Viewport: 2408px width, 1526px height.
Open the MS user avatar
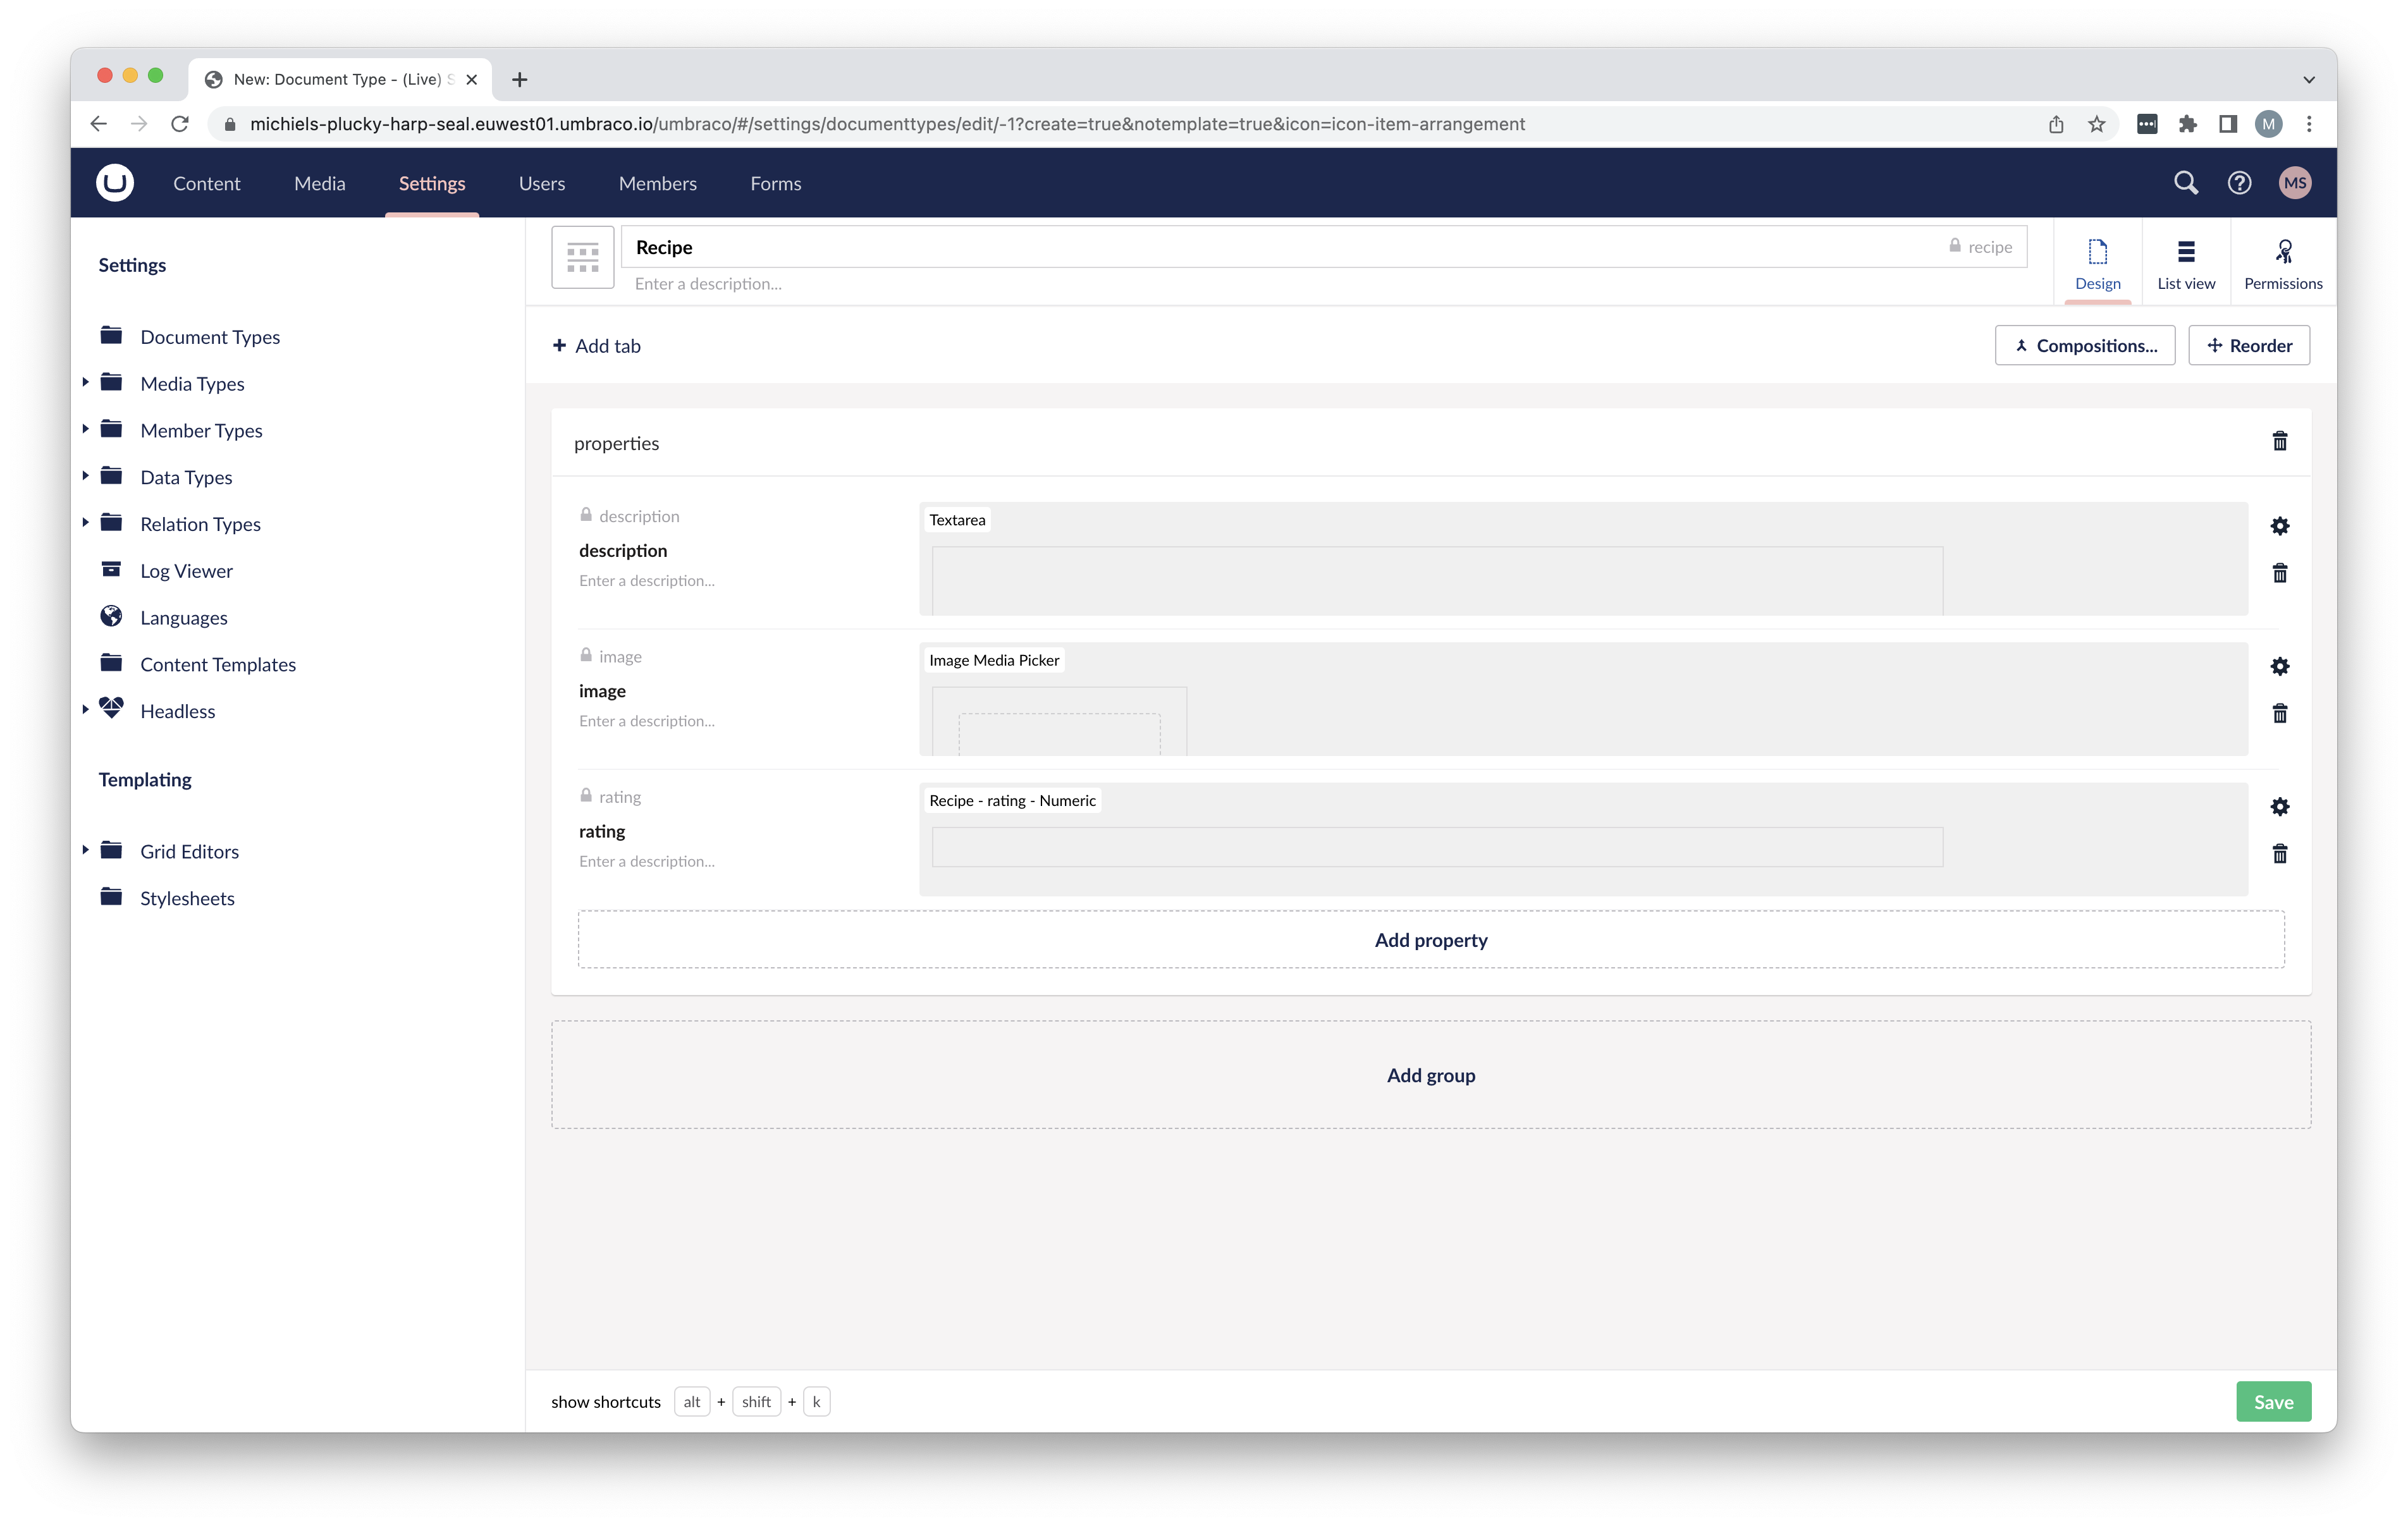tap(2295, 183)
